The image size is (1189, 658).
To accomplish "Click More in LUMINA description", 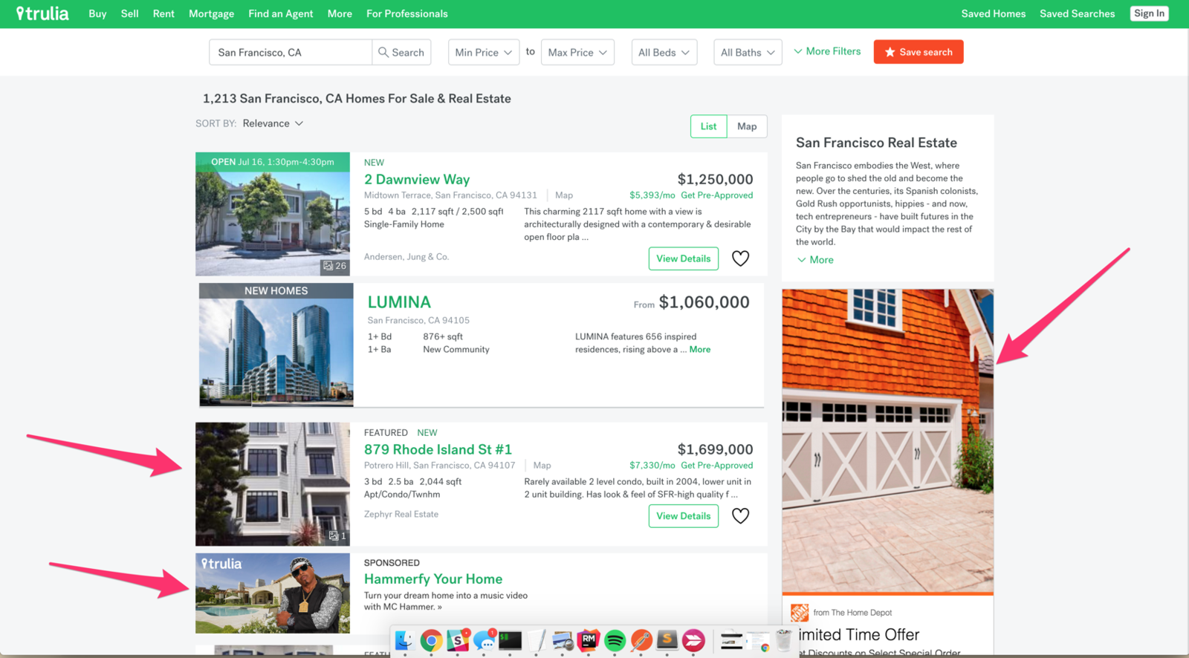I will point(700,350).
